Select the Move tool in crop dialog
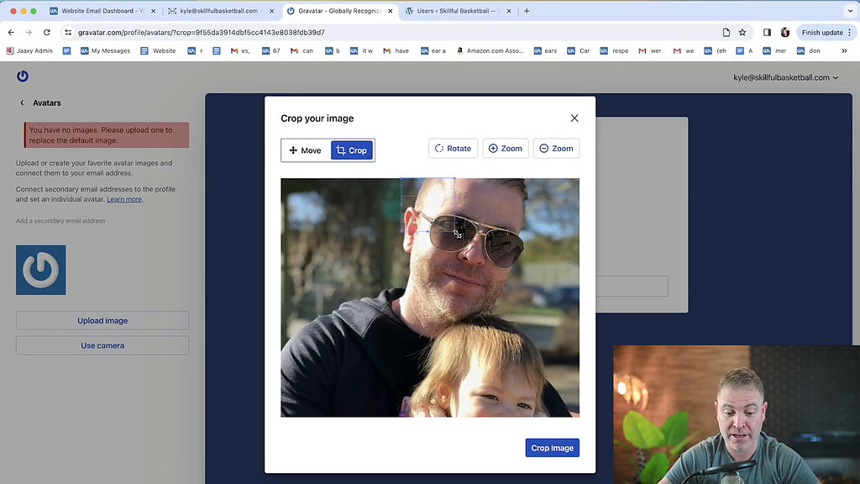The height and width of the screenshot is (484, 860). click(305, 150)
